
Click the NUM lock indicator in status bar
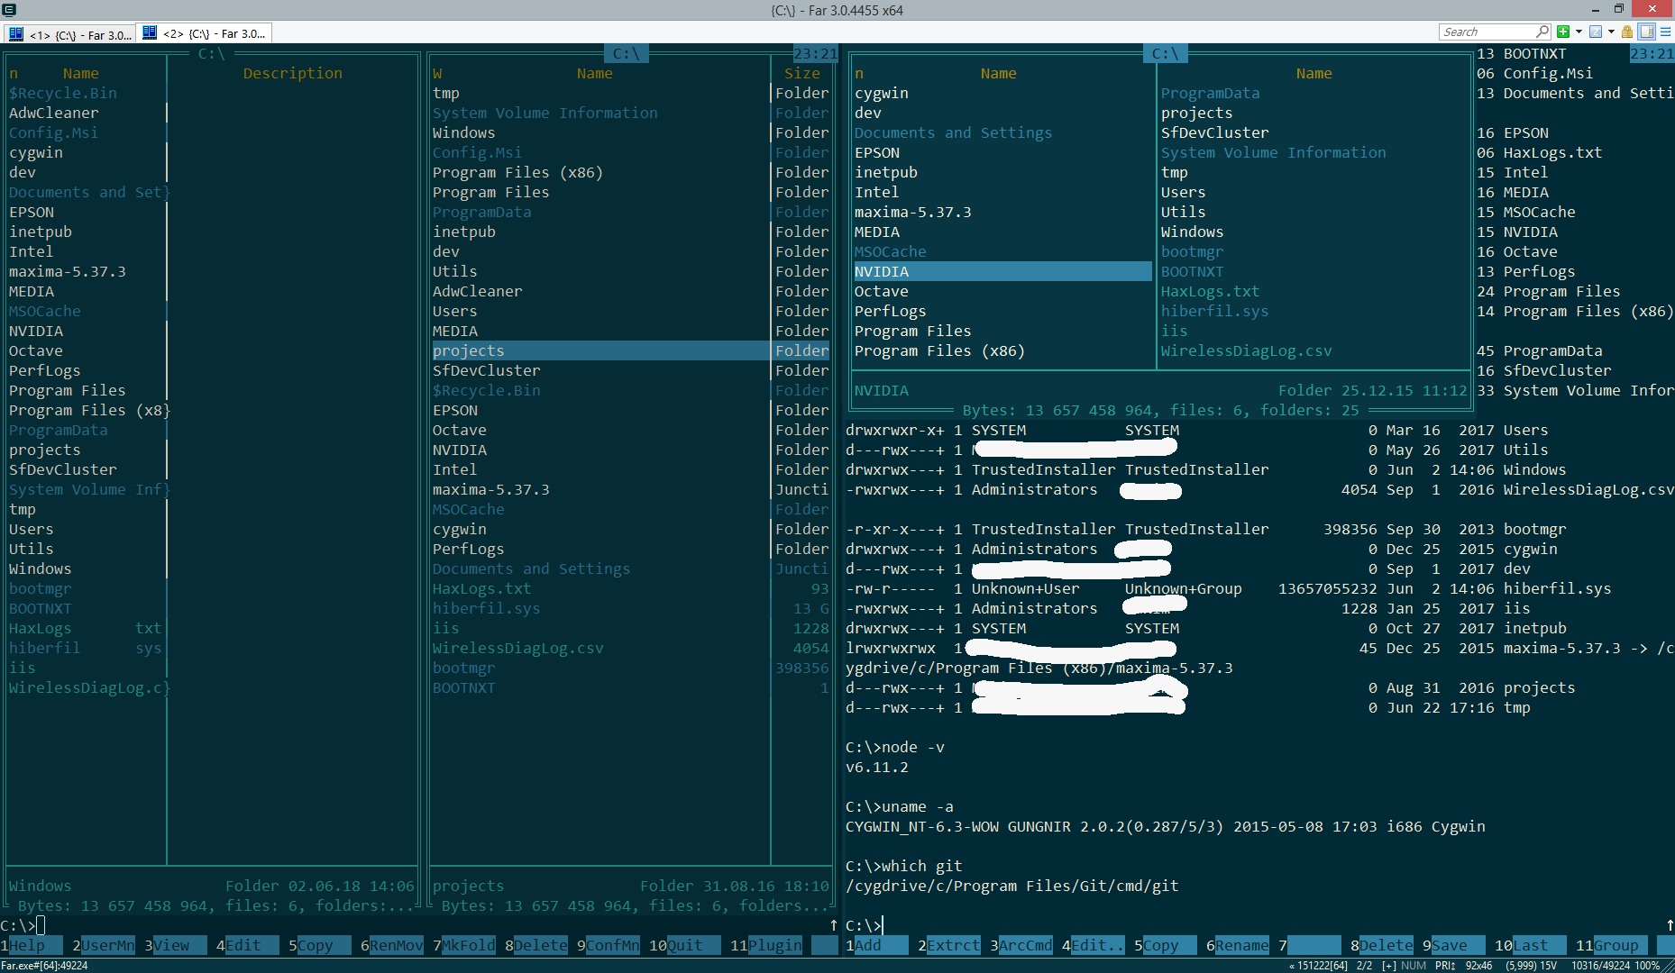1414,965
